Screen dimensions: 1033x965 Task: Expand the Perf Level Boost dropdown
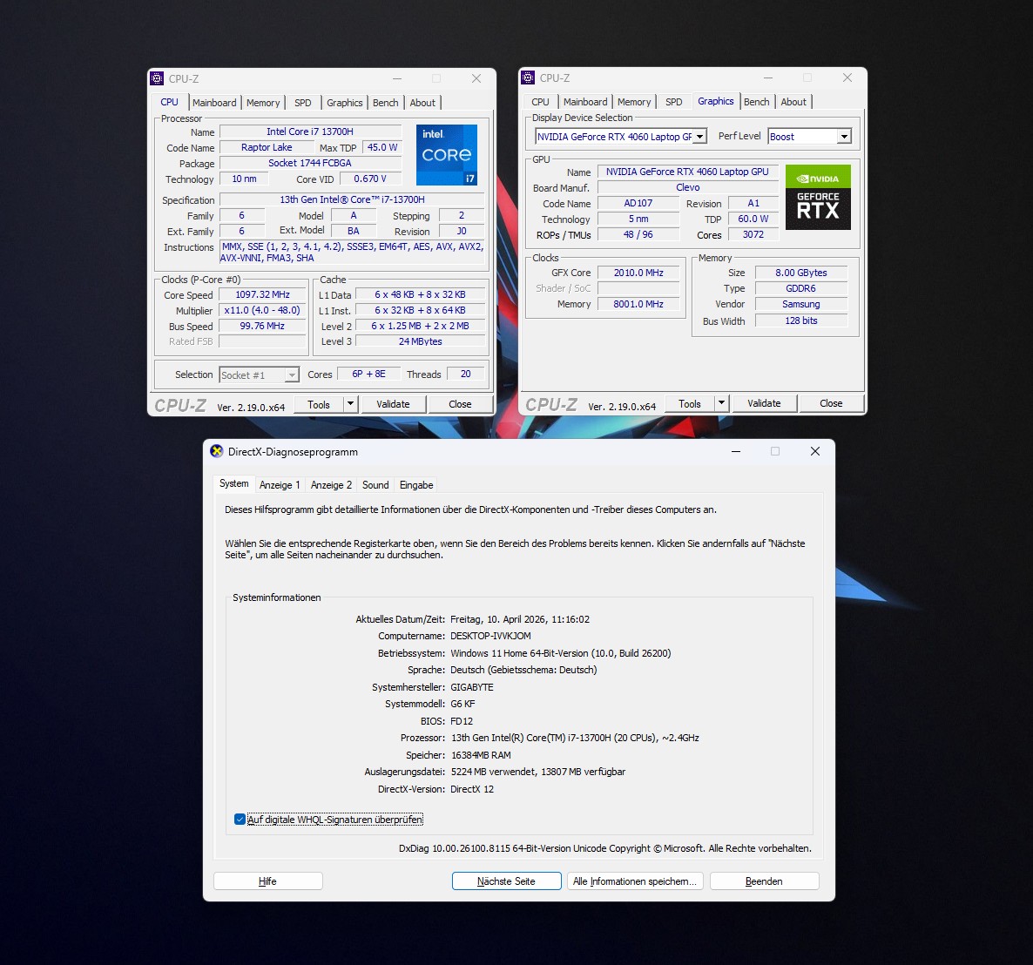(843, 137)
